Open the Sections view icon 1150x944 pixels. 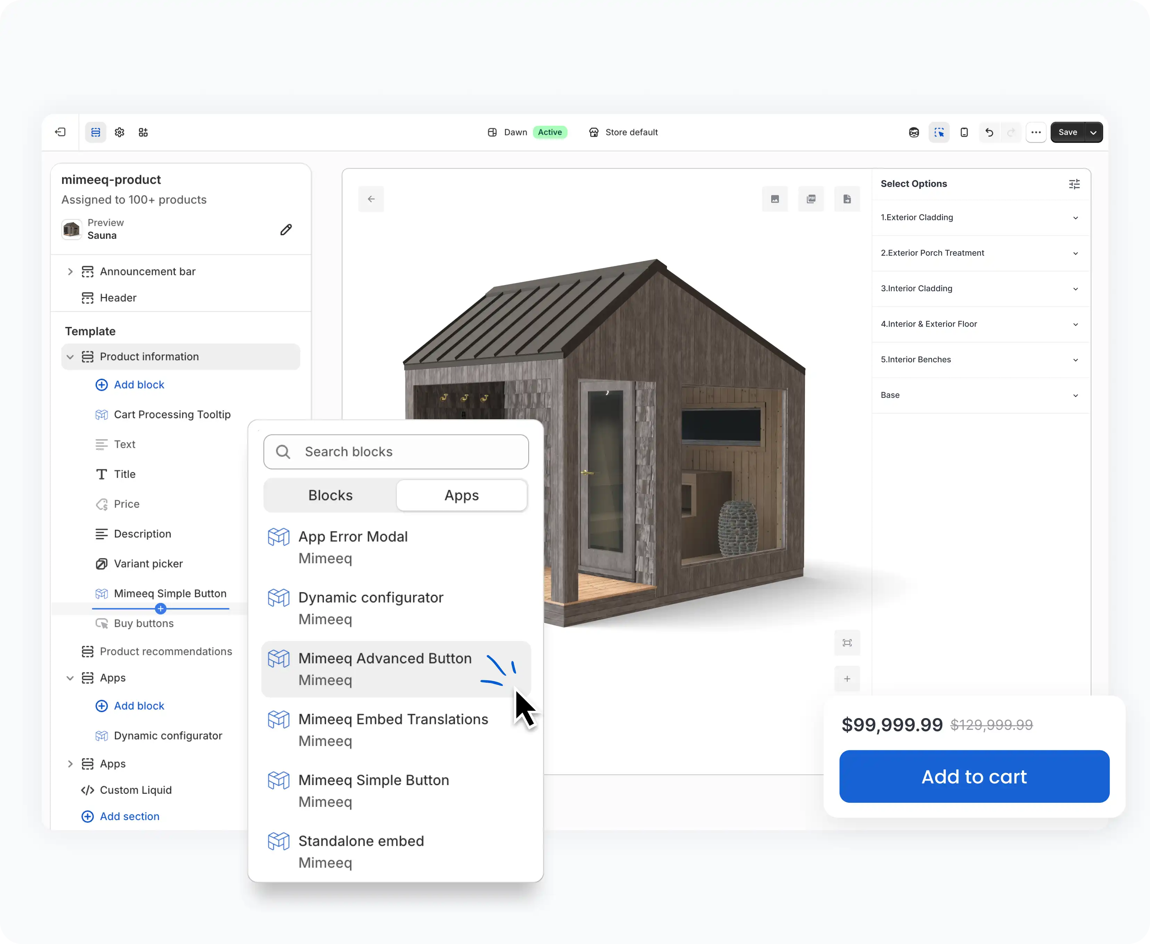[x=96, y=132]
